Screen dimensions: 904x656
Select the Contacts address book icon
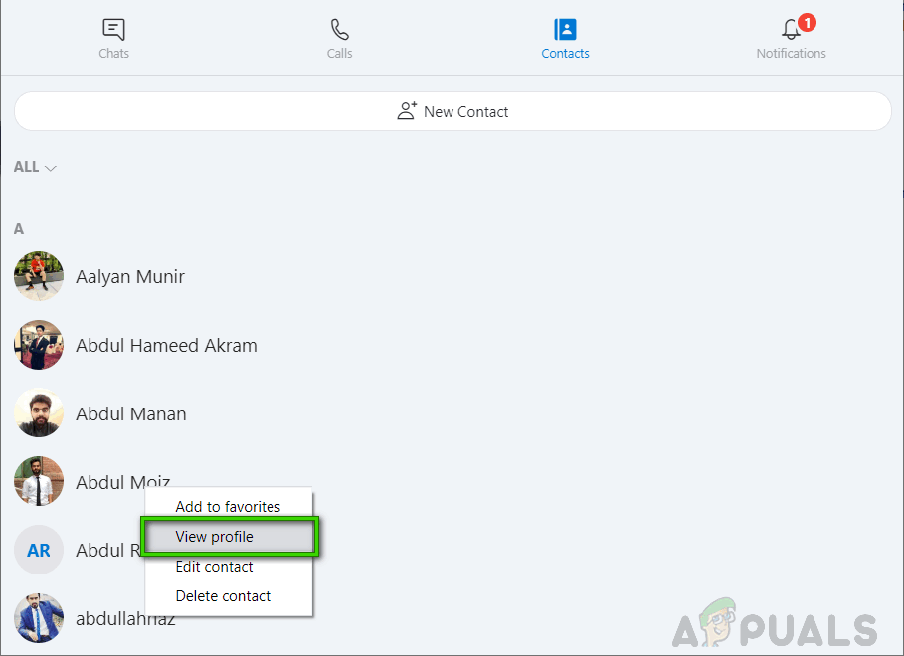pyautogui.click(x=565, y=29)
